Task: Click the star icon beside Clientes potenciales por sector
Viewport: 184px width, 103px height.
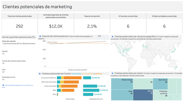Action: [x=112, y=73]
